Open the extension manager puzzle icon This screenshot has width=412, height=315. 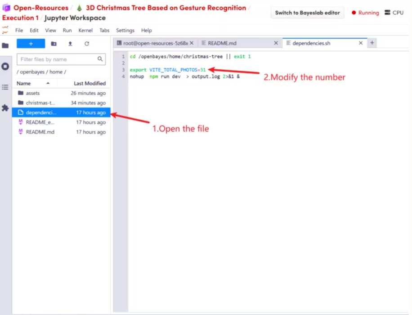coord(5,108)
